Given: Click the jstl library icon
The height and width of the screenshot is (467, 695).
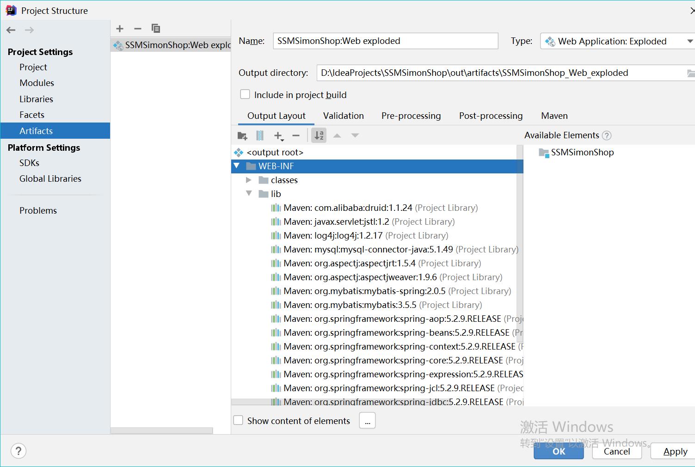Looking at the screenshot, I should (276, 221).
